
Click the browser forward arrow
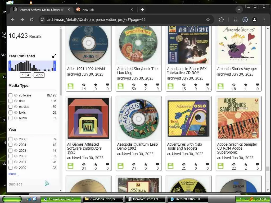pyautogui.click(x=22, y=20)
